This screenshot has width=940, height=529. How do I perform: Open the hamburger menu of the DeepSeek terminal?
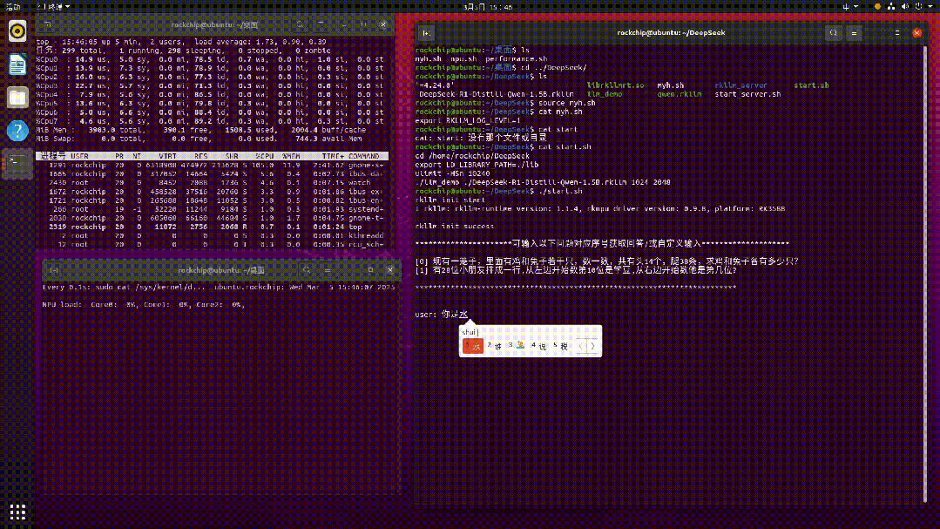(x=855, y=32)
